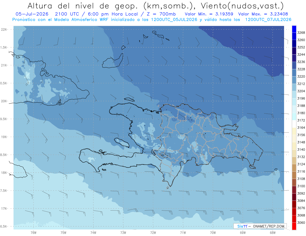Select the legend color band between 3212 and 3204

click(x=294, y=87)
